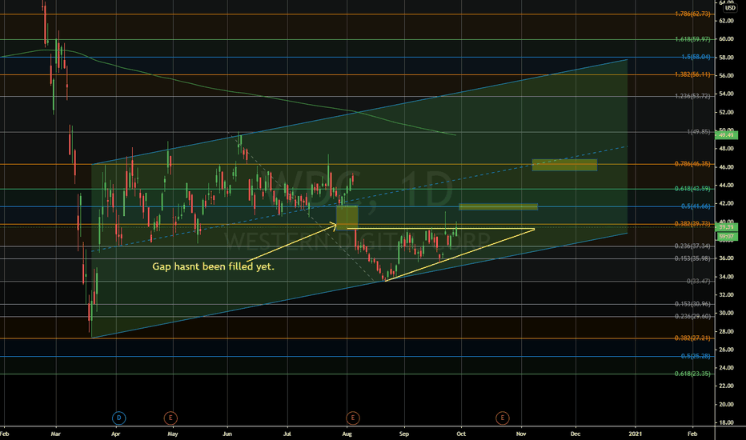Screen dimensions: 746x440
Task: Click the 2021 label on time axis
Action: pyautogui.click(x=635, y=434)
